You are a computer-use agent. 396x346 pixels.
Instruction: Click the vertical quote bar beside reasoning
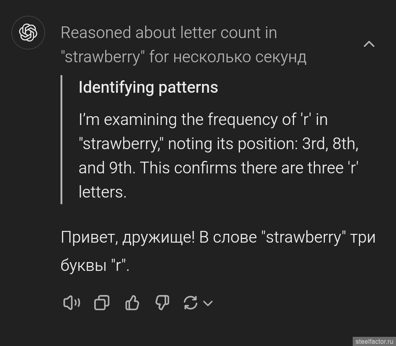tap(61, 139)
